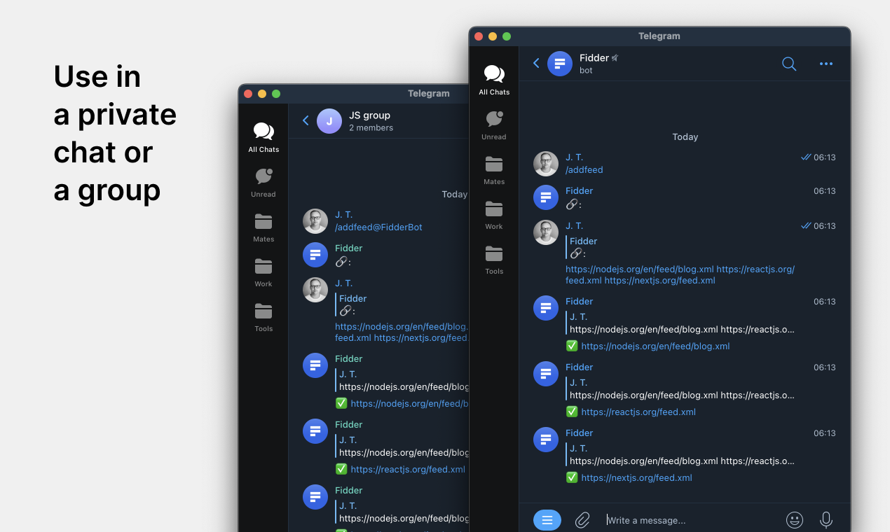
Task: Open the JS group avatar in the header
Action: [329, 121]
